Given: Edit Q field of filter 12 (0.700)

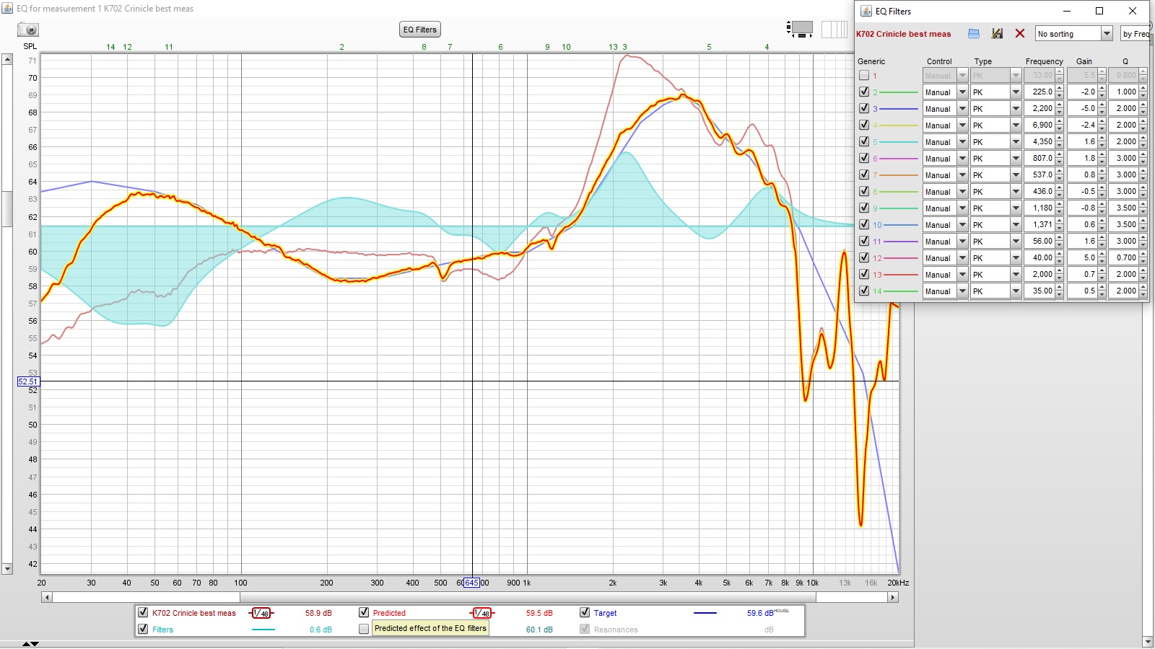Looking at the screenshot, I should pos(1124,257).
